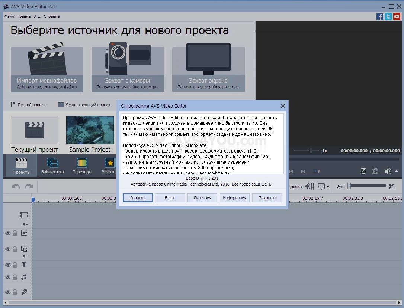Open the Вид menu
The width and height of the screenshot is (404, 308).
37,16
